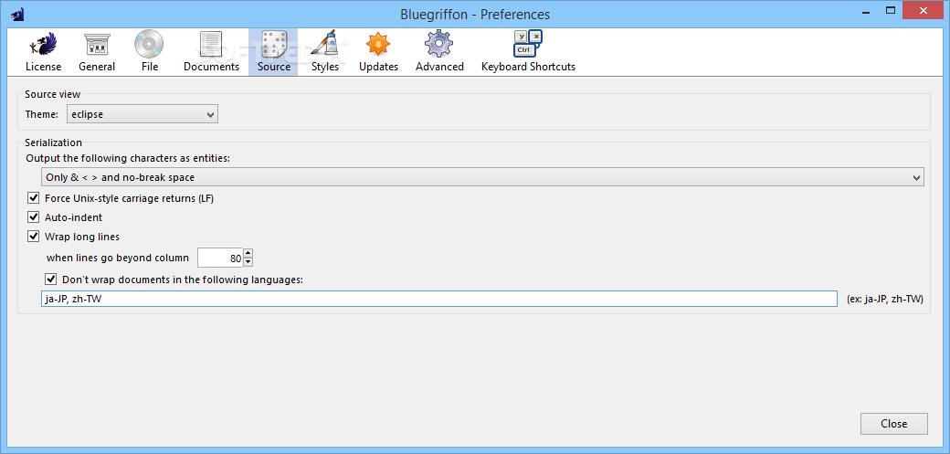The height and width of the screenshot is (454, 950).
Task: Open the Advanced gear preferences pane
Action: 439,51
